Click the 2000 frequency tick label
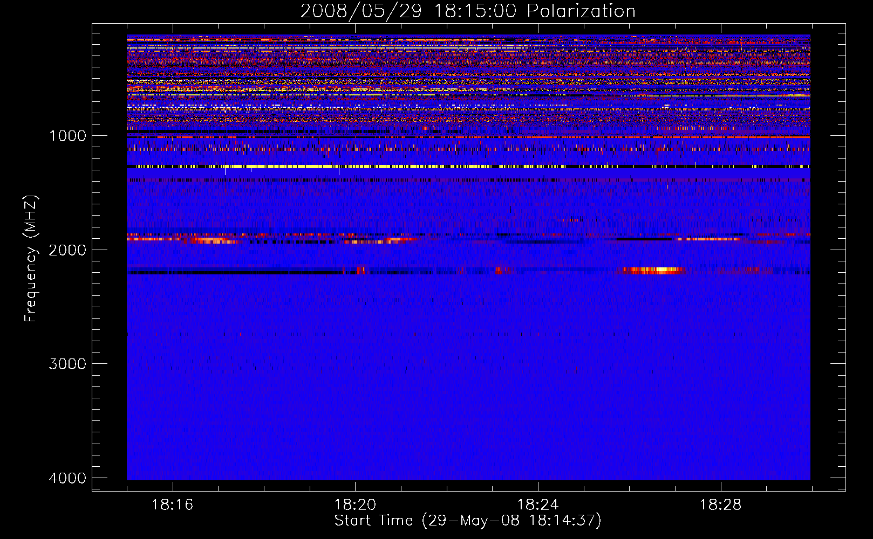873x539 pixels. 67,250
